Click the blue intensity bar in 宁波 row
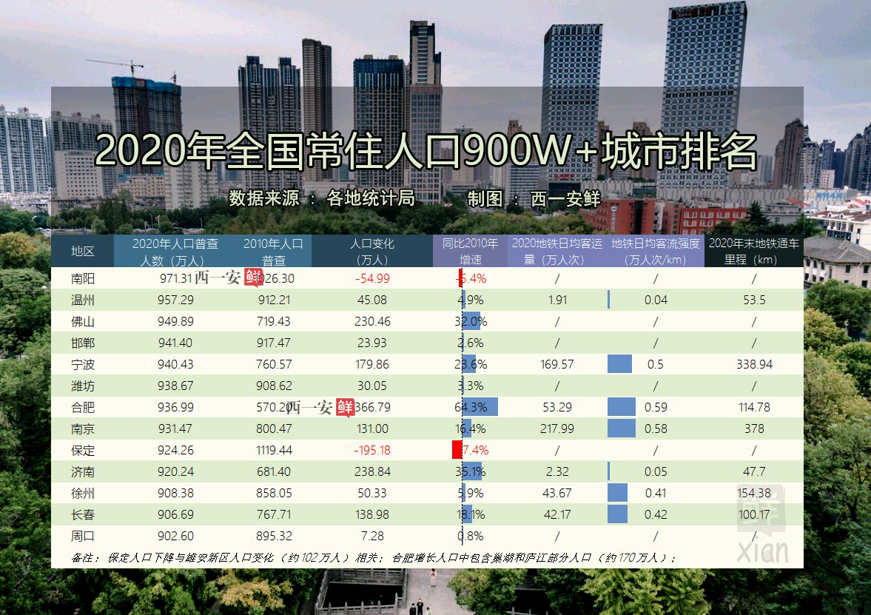Screen dimensions: 871x615 pos(620,364)
